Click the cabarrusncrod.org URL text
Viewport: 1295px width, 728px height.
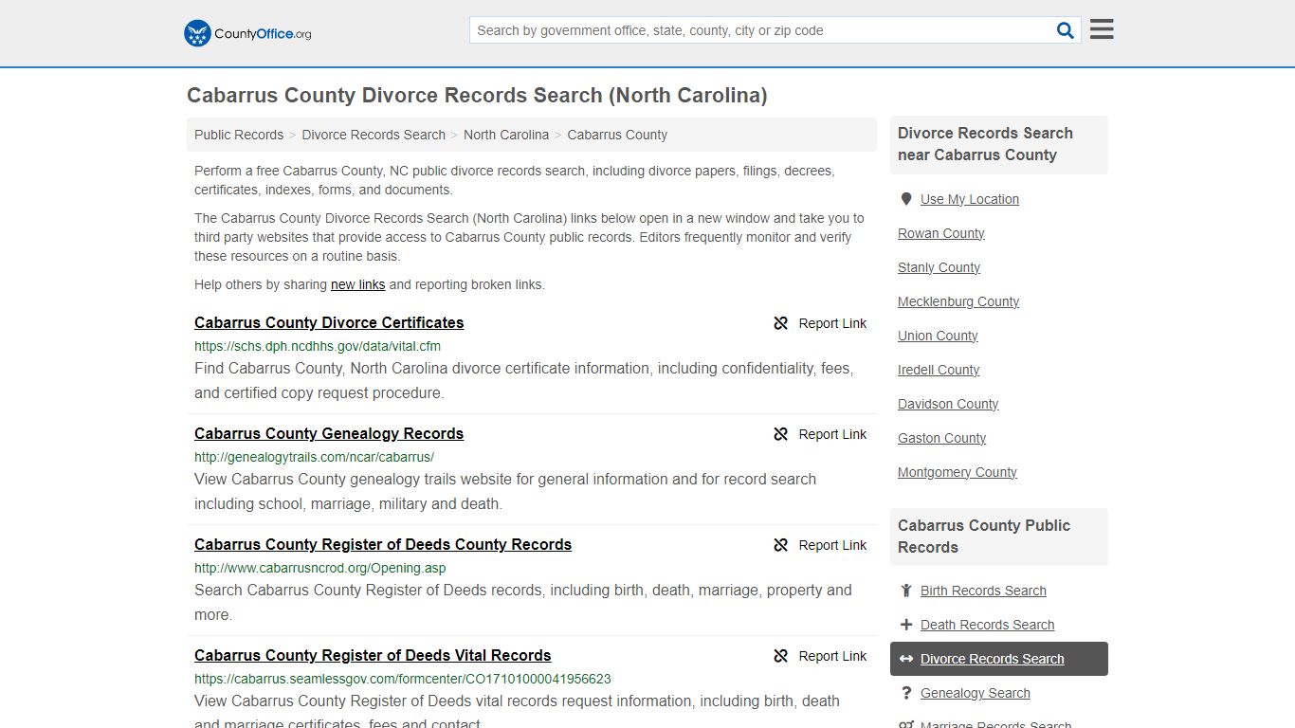[319, 568]
